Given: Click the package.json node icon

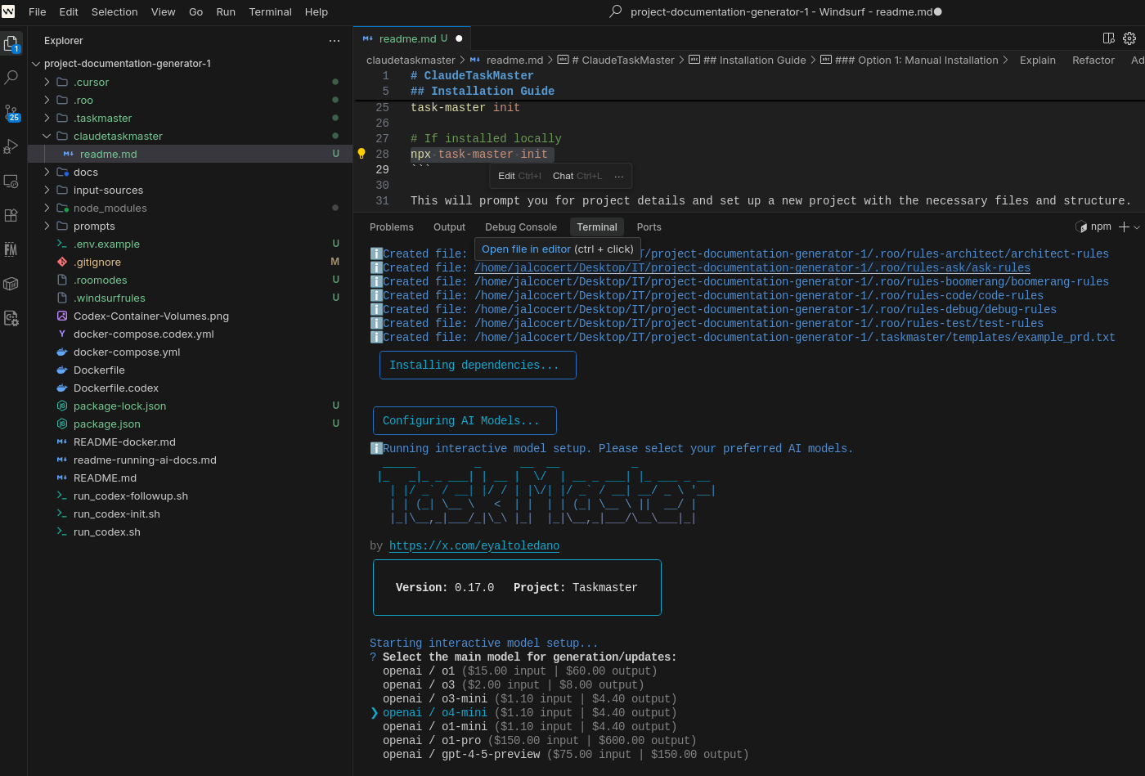Looking at the screenshot, I should 62,424.
